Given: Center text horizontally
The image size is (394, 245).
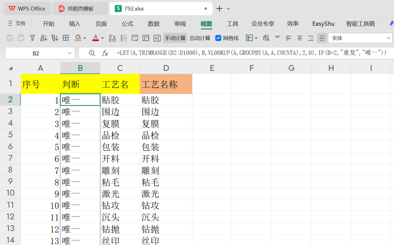Looking at the screenshot, I should (299, 38).
